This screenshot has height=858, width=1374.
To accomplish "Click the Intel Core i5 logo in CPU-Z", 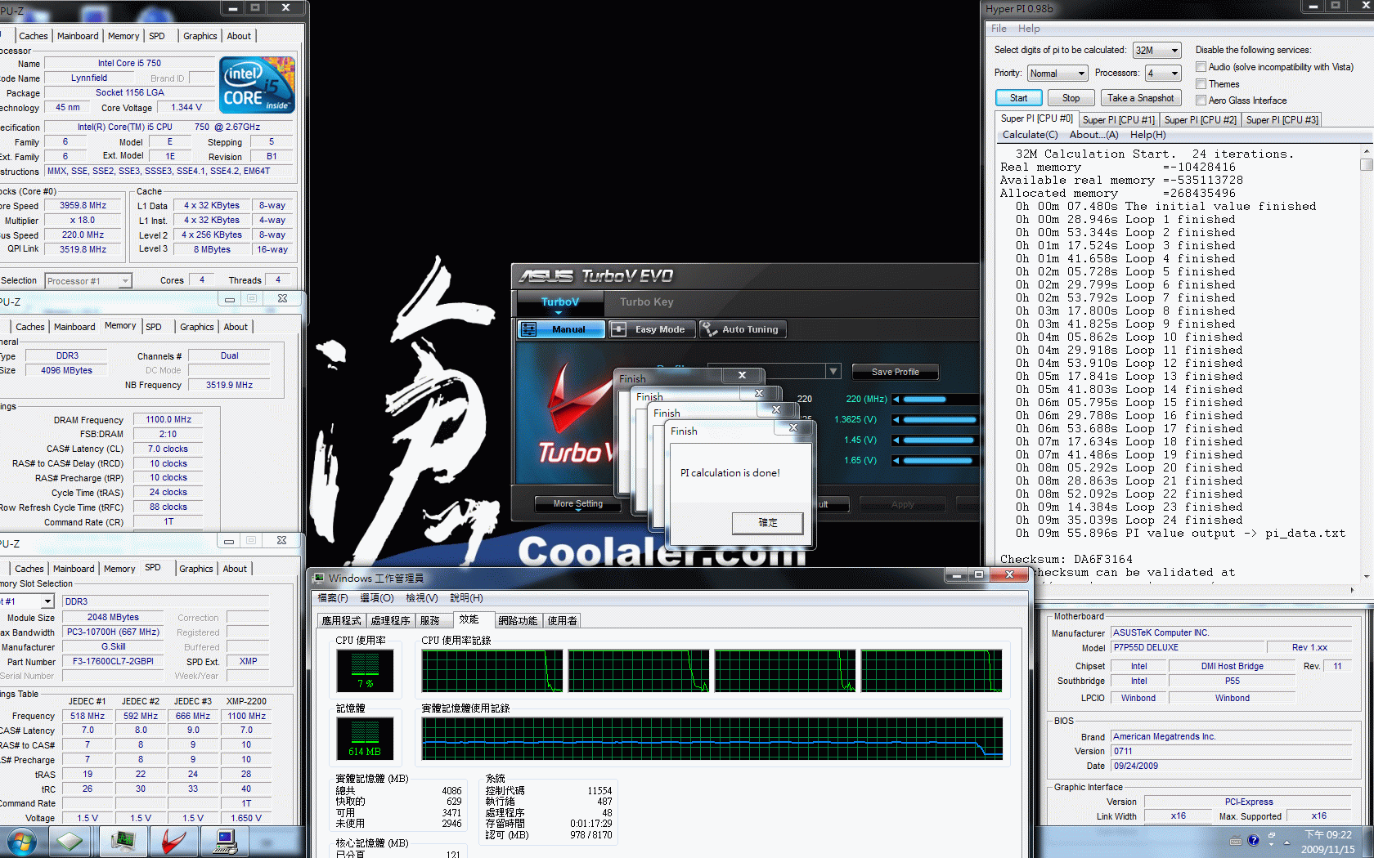I will (x=257, y=85).
